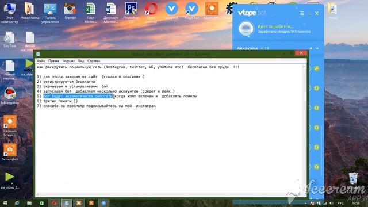
Task: Click the 'Идет заработок...' status text
Action: 275,26
